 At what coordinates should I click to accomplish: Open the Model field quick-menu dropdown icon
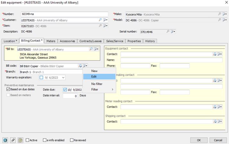(x=225, y=20)
